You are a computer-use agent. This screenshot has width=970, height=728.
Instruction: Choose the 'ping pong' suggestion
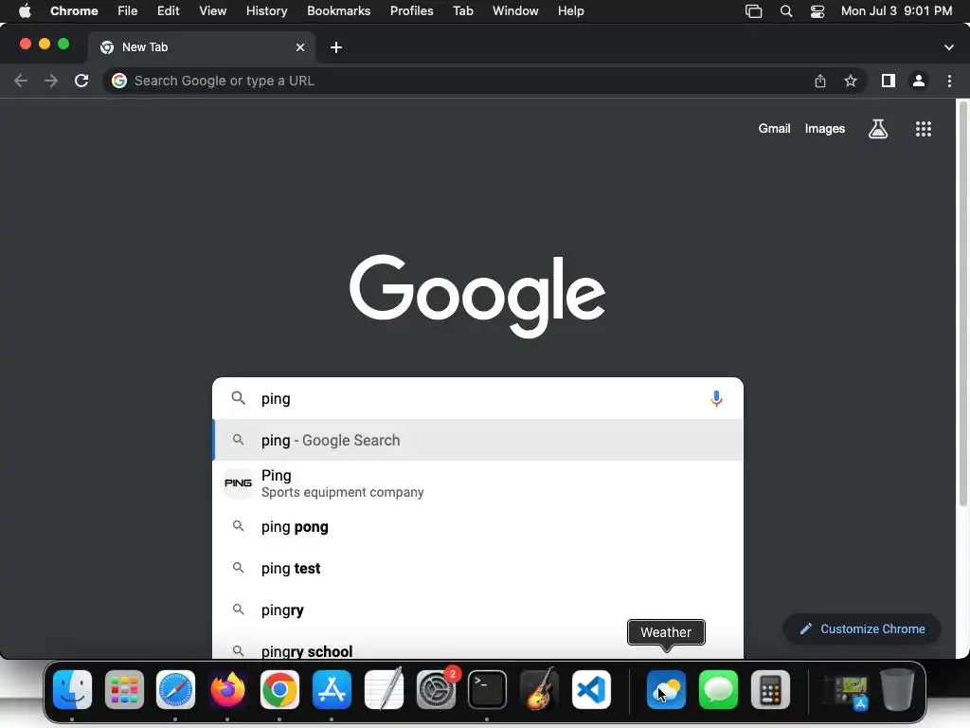(477, 527)
